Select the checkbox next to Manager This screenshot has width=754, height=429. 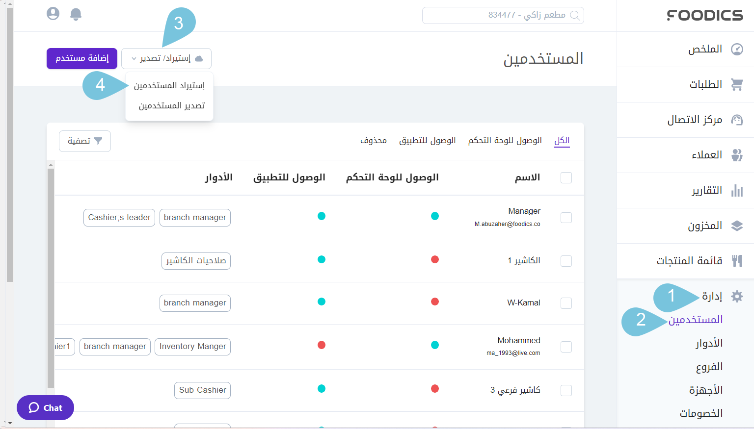click(x=566, y=217)
